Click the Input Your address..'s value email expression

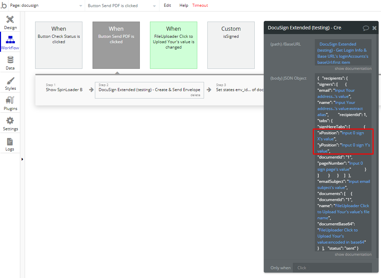coord(336,93)
